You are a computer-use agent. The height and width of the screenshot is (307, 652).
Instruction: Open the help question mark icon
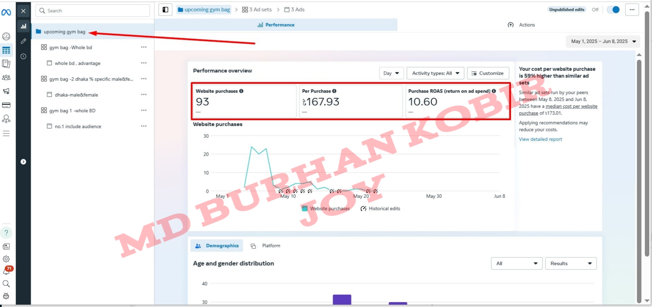(6, 233)
